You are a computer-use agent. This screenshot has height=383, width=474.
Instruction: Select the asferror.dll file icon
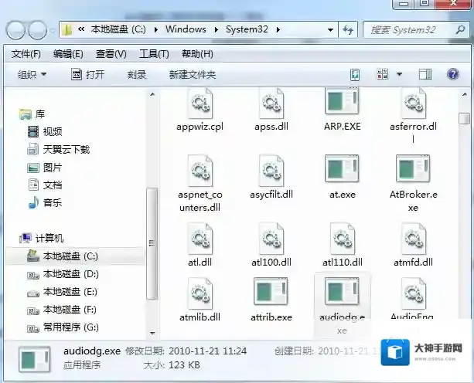(413, 103)
